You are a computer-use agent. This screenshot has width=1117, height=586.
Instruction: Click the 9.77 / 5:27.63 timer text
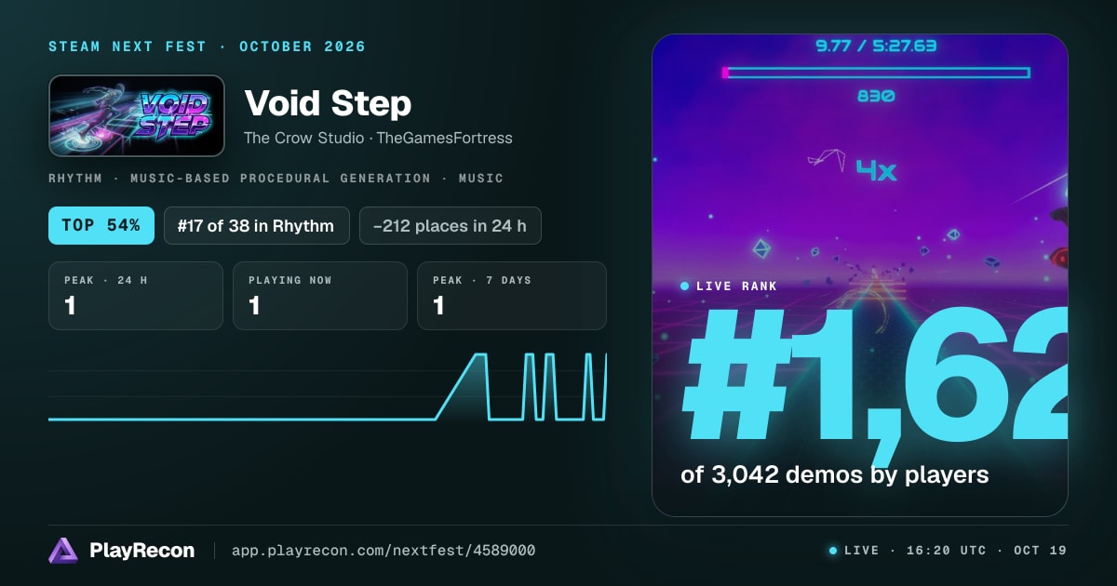coord(876,46)
